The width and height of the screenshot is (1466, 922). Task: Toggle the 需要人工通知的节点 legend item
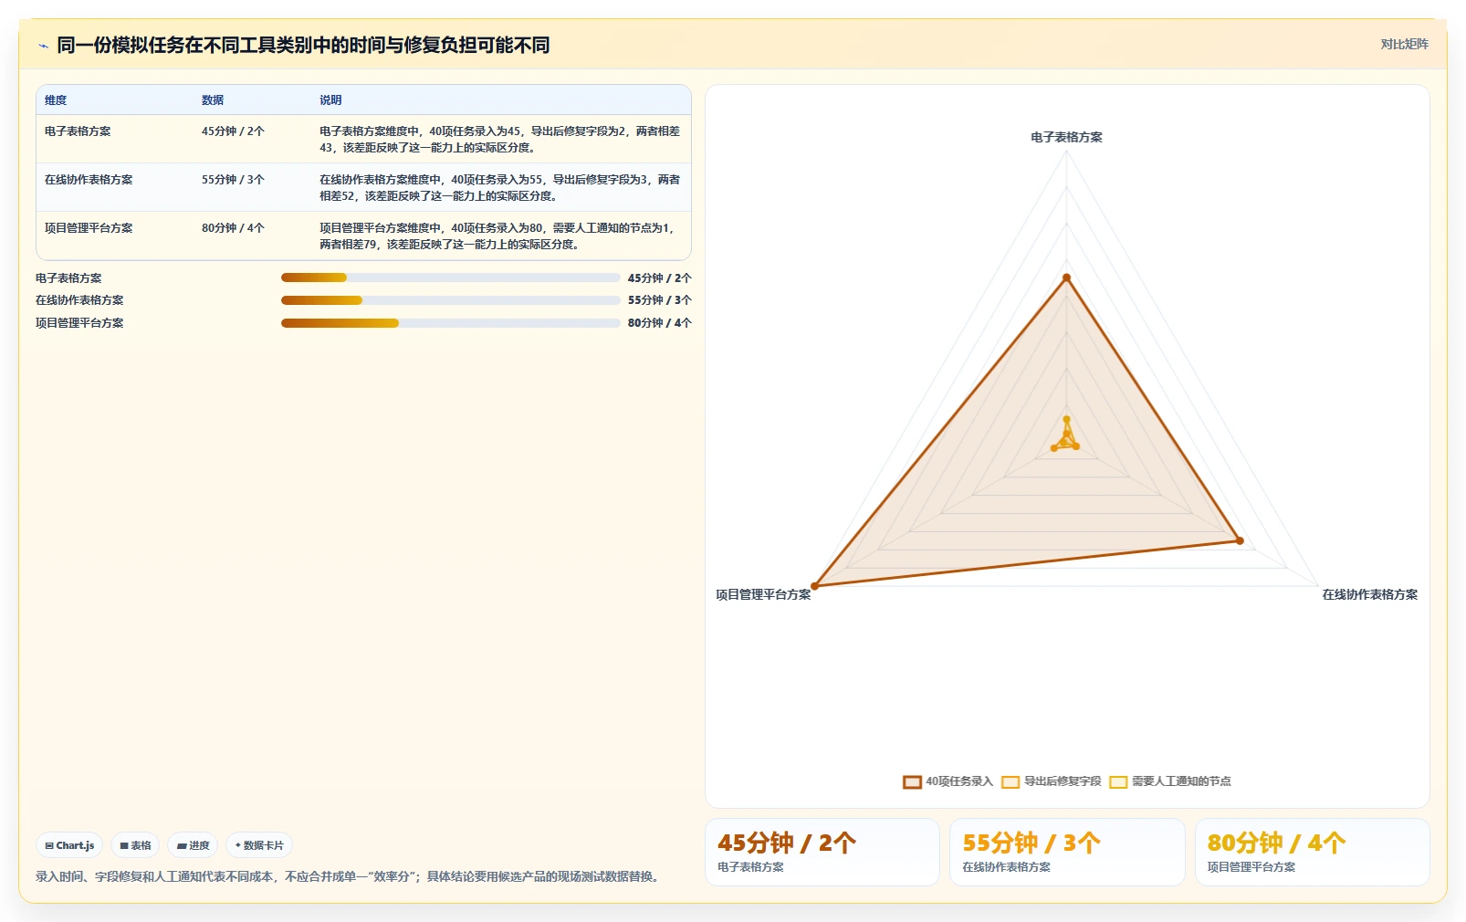click(1170, 781)
